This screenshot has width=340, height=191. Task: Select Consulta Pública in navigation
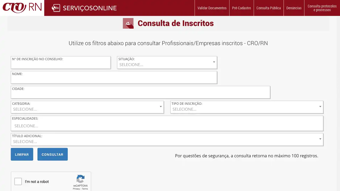269,8
